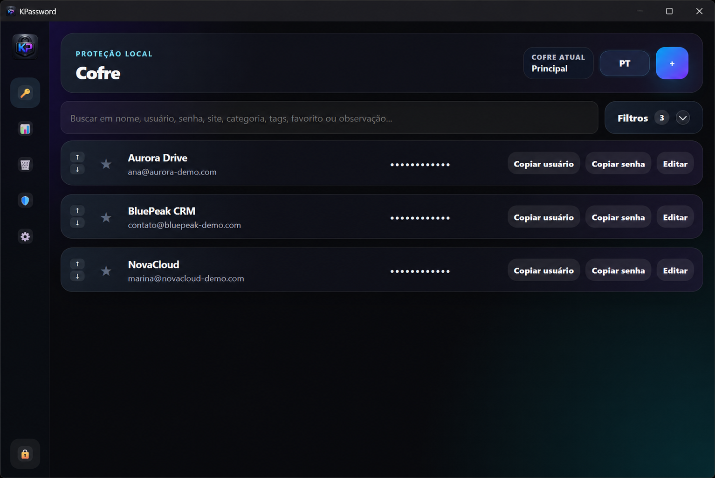The width and height of the screenshot is (715, 478).
Task: Move BluePeak CRM entry up
Action: point(77,210)
